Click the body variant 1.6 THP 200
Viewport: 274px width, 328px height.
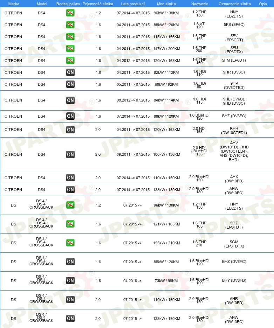tap(199, 49)
